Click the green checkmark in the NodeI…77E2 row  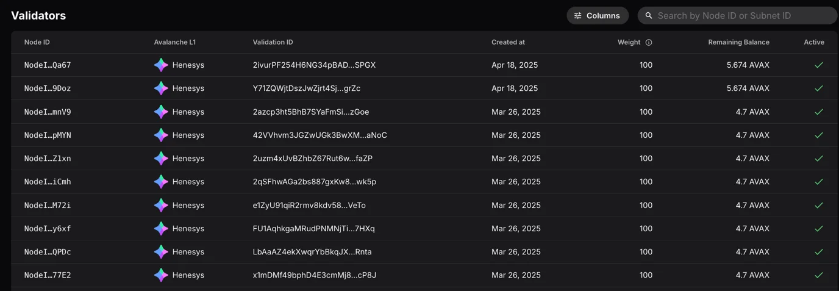point(819,275)
